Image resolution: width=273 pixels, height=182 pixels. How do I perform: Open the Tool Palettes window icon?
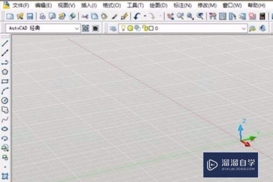pyautogui.click(x=233, y=16)
